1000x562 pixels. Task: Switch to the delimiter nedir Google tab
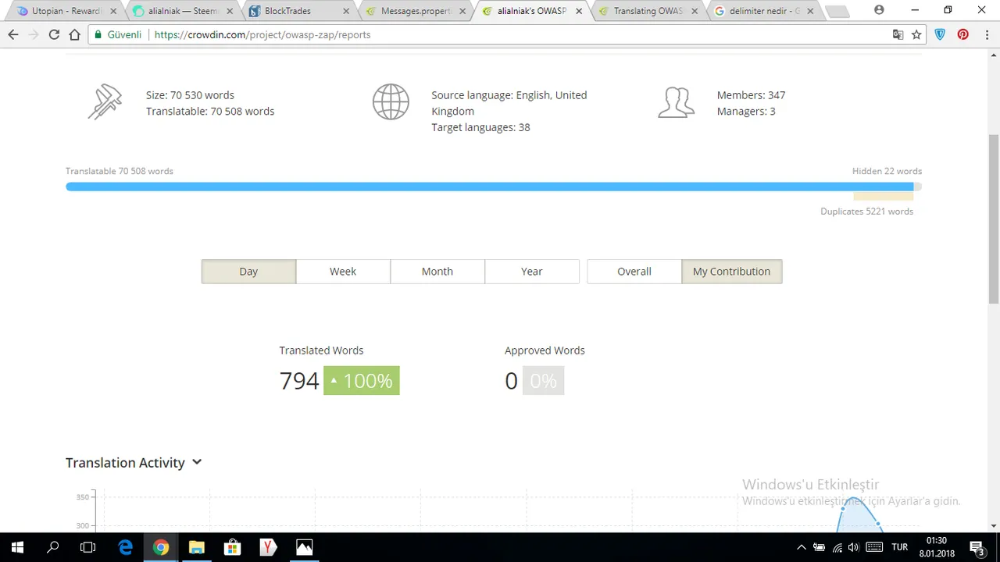click(765, 11)
